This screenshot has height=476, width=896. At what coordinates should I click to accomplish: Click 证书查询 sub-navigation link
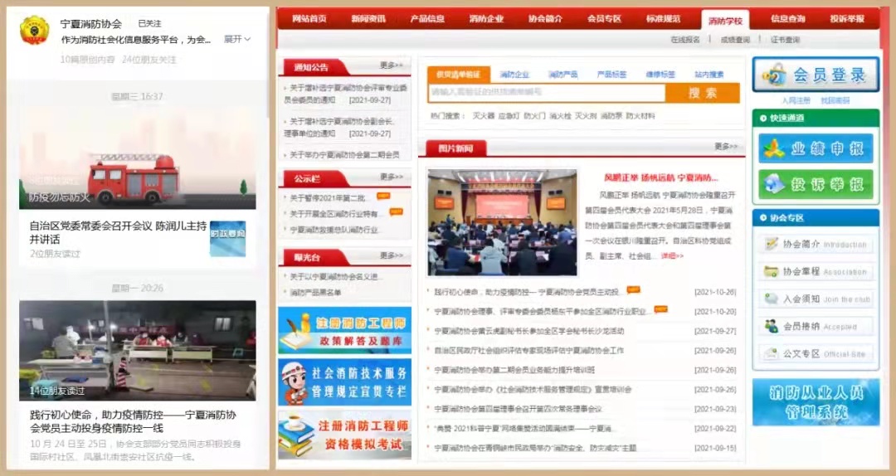click(x=785, y=40)
